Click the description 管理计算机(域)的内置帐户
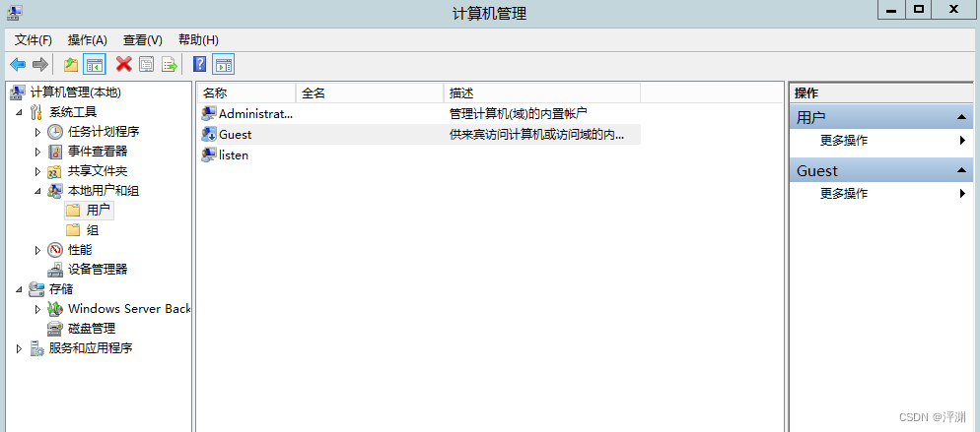The width and height of the screenshot is (980, 432). point(519,113)
